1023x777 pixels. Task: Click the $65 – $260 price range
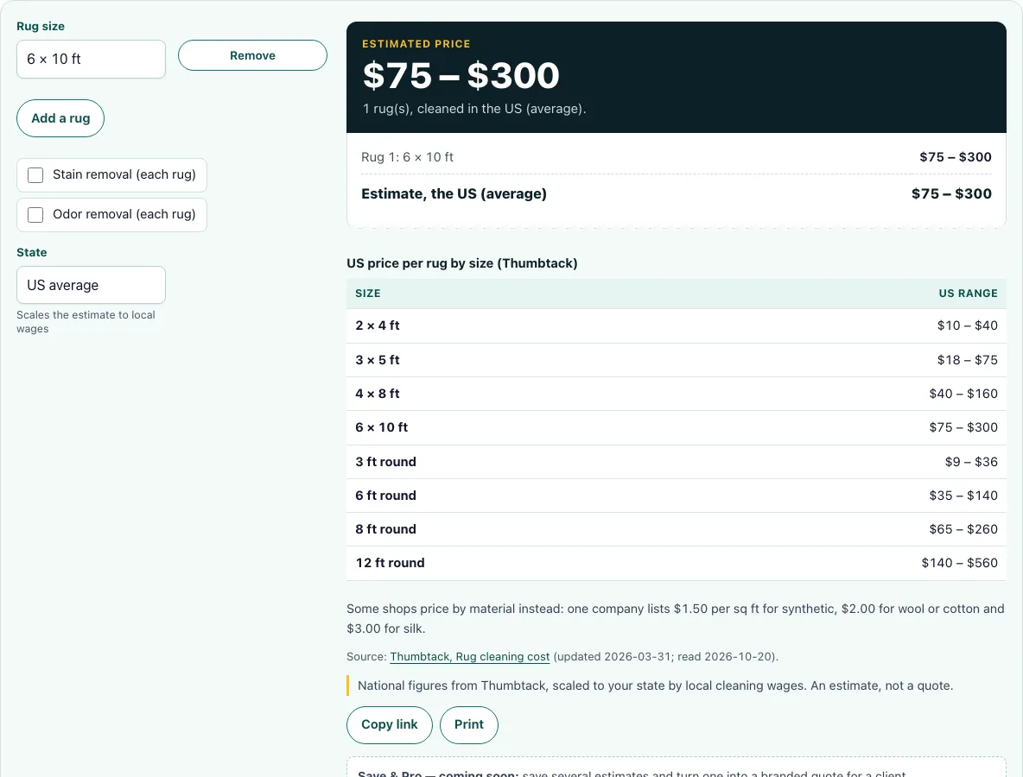tap(963, 529)
